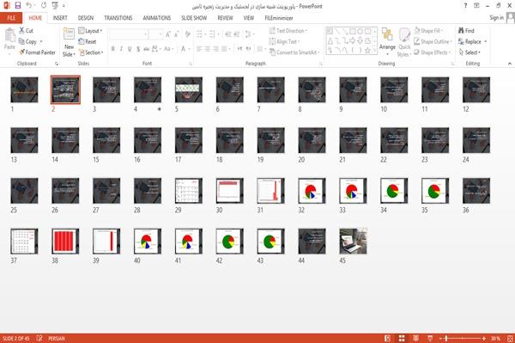Screen dimensions: 515x343
Task: Click the Reset slide button
Action: pyautogui.click(x=88, y=42)
